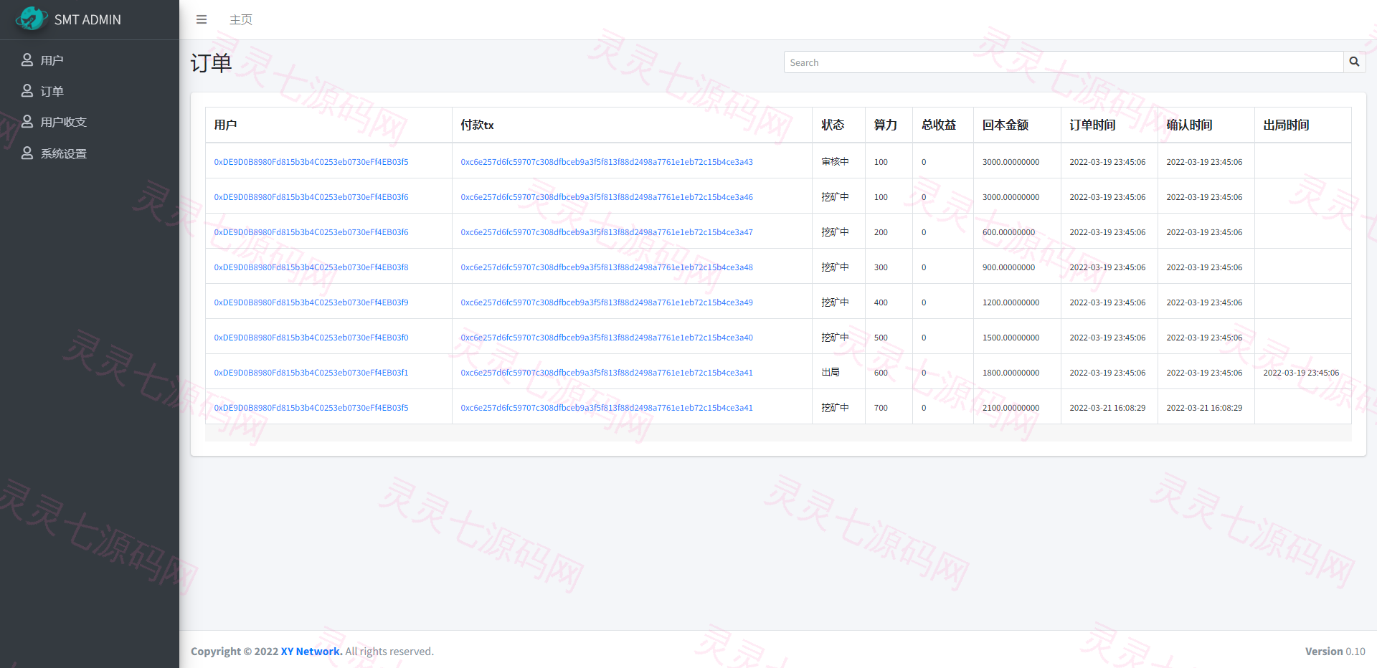Open payment tx in the 2100.00000000 row

point(607,408)
